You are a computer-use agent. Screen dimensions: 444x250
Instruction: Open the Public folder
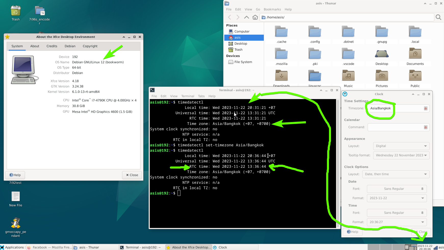pyautogui.click(x=415, y=79)
